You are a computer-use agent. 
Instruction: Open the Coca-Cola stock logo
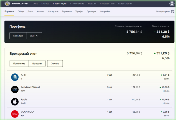coord(15,114)
